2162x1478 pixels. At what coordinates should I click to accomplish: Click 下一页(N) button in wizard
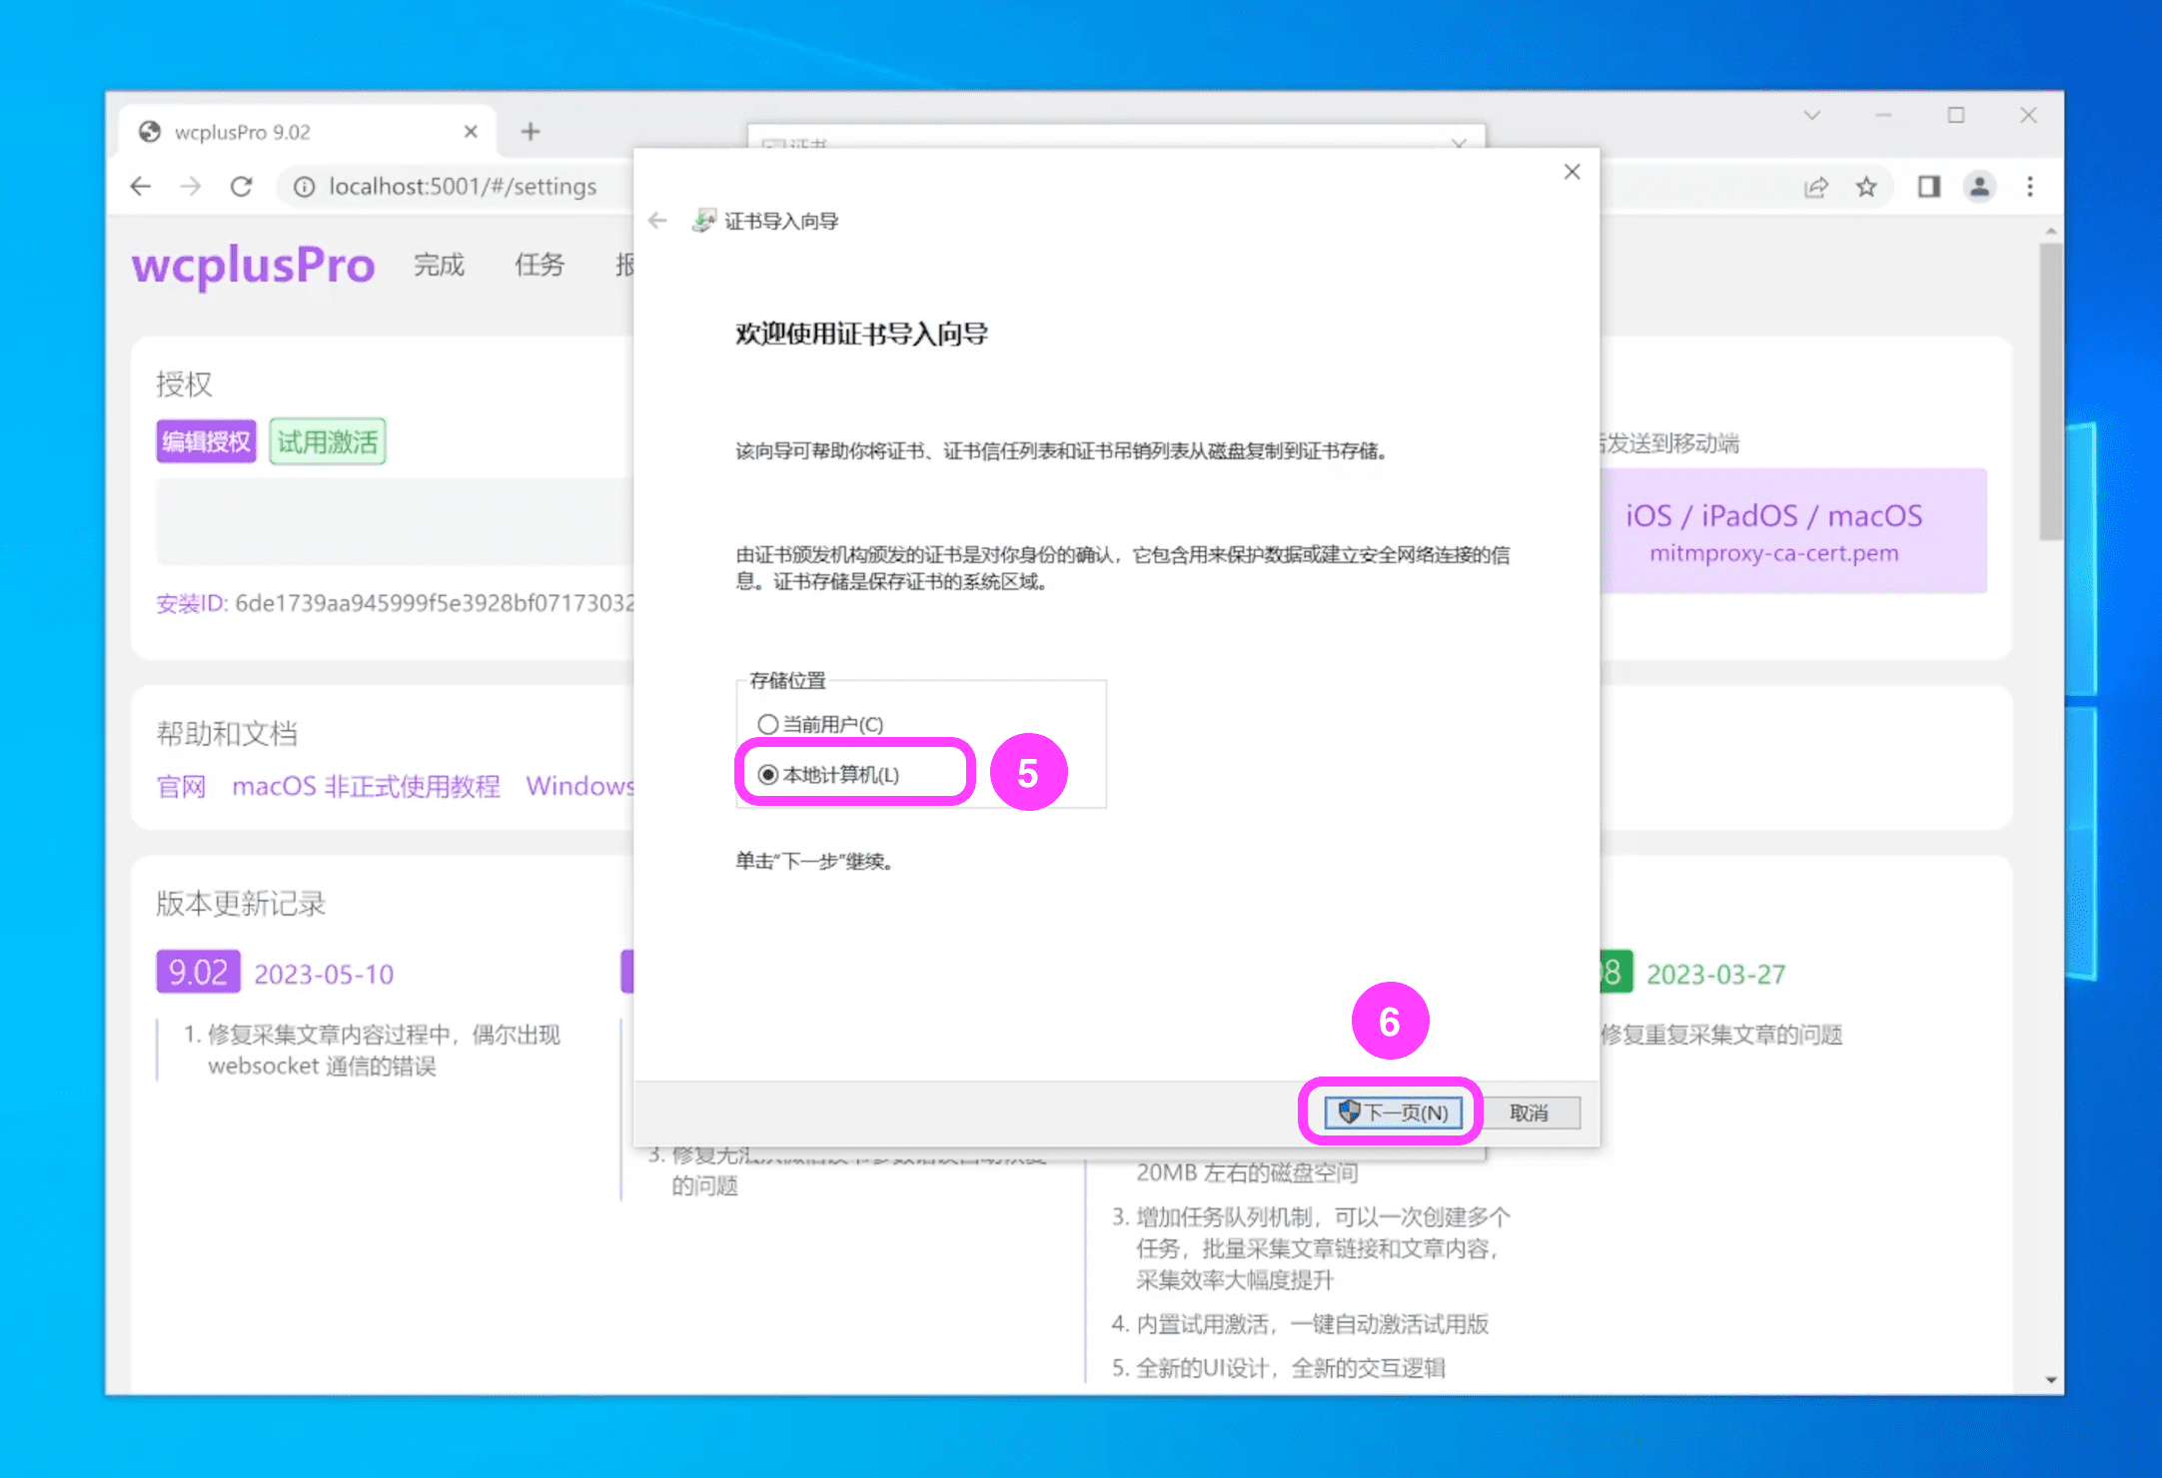click(1394, 1111)
